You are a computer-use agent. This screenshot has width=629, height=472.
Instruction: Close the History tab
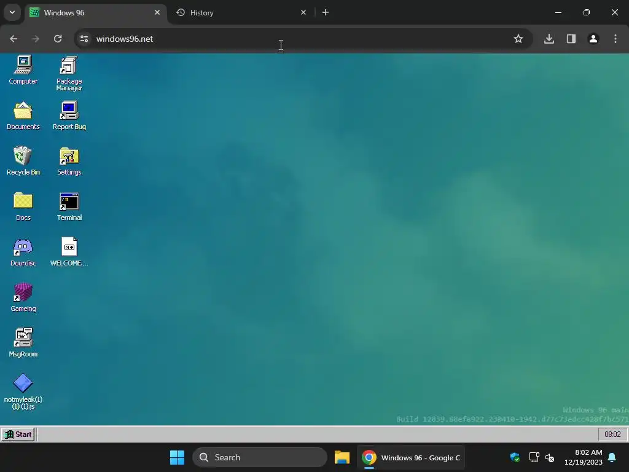pyautogui.click(x=303, y=12)
